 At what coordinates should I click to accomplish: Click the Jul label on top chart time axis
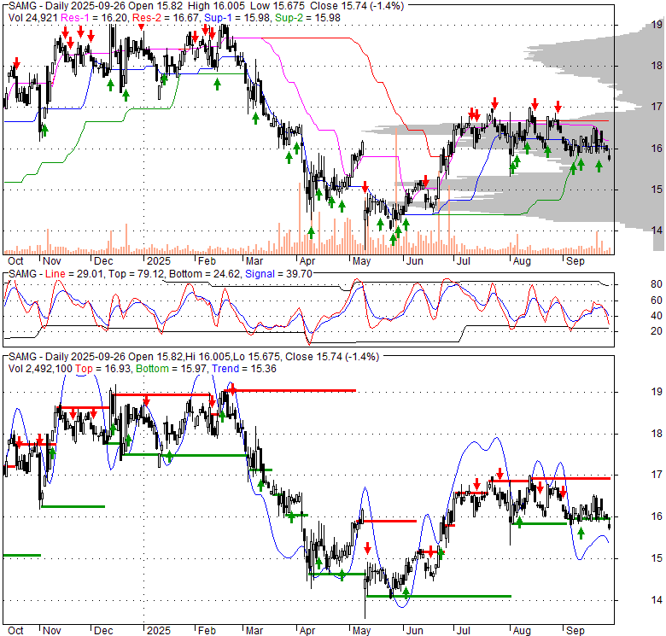click(463, 261)
